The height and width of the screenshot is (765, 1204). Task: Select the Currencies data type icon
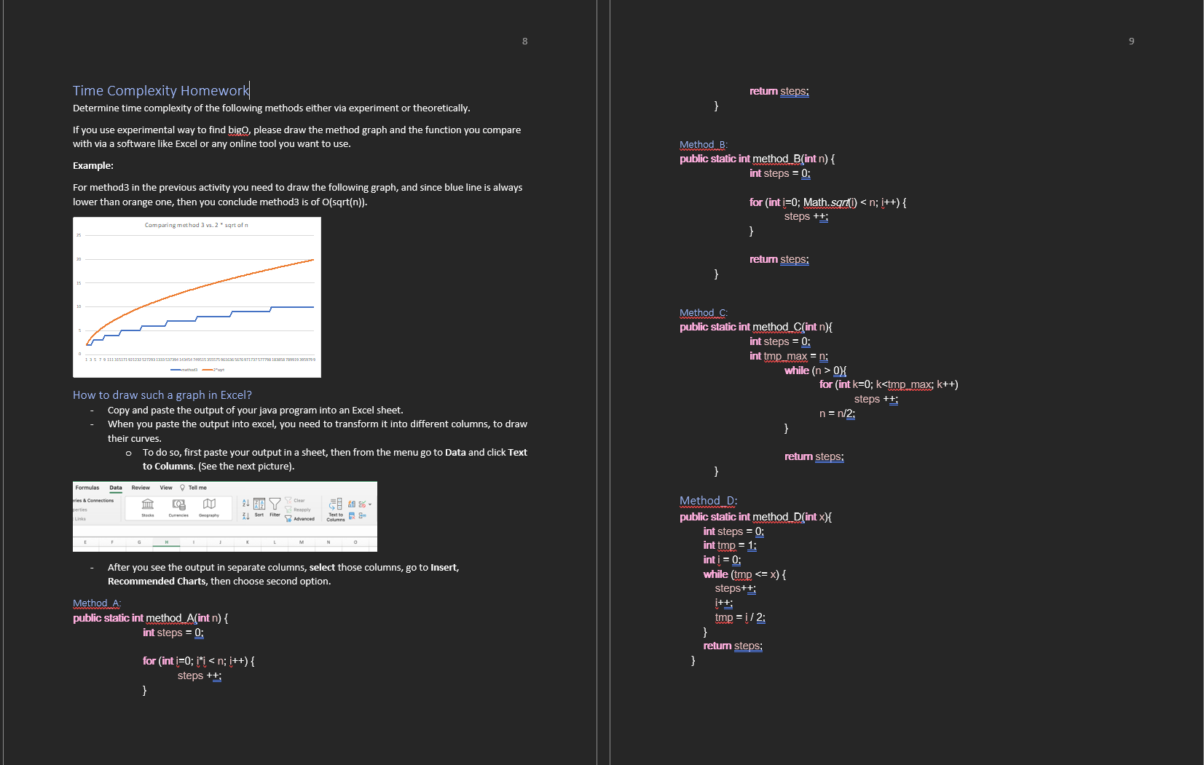[x=178, y=504]
